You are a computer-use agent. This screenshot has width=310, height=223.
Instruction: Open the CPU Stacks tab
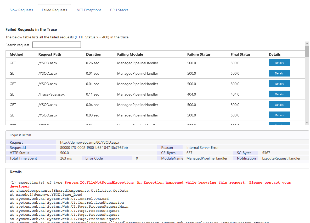click(x=119, y=10)
